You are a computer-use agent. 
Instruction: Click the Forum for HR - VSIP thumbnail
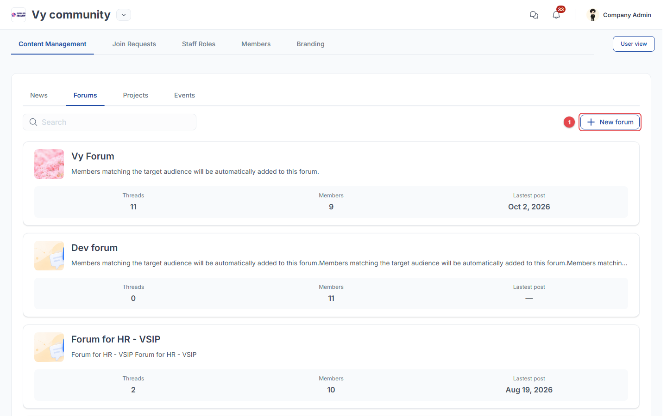[x=49, y=347]
